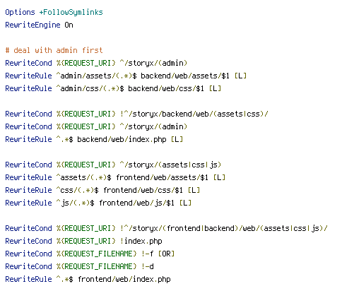The width and height of the screenshot is (342, 291).
Task: Click the On value after RewriteEngine
Action: [x=69, y=25]
